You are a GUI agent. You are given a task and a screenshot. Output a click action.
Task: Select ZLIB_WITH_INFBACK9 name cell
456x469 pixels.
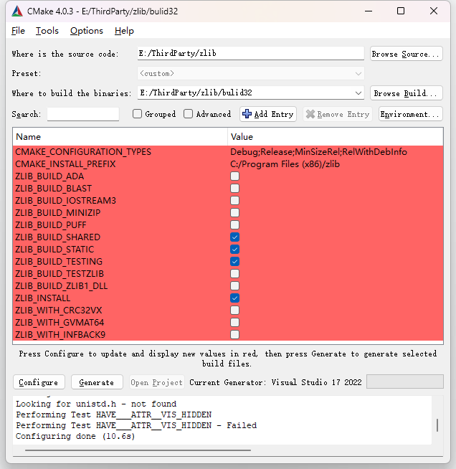pos(60,335)
